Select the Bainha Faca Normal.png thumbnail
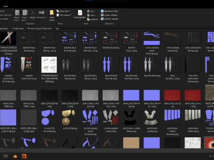Image resolution: width=214 pixels, height=160 pixels. (x=70, y=38)
